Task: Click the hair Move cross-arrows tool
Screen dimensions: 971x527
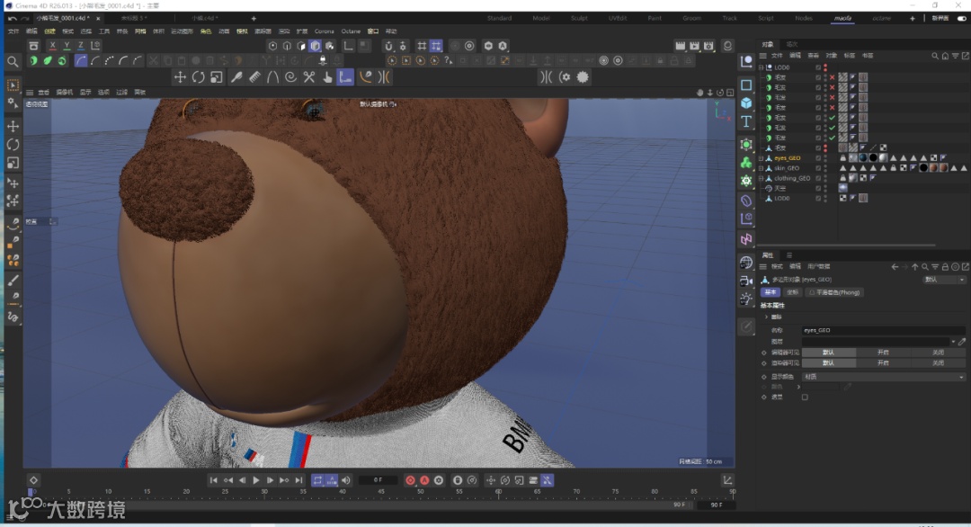Action: click(x=180, y=77)
